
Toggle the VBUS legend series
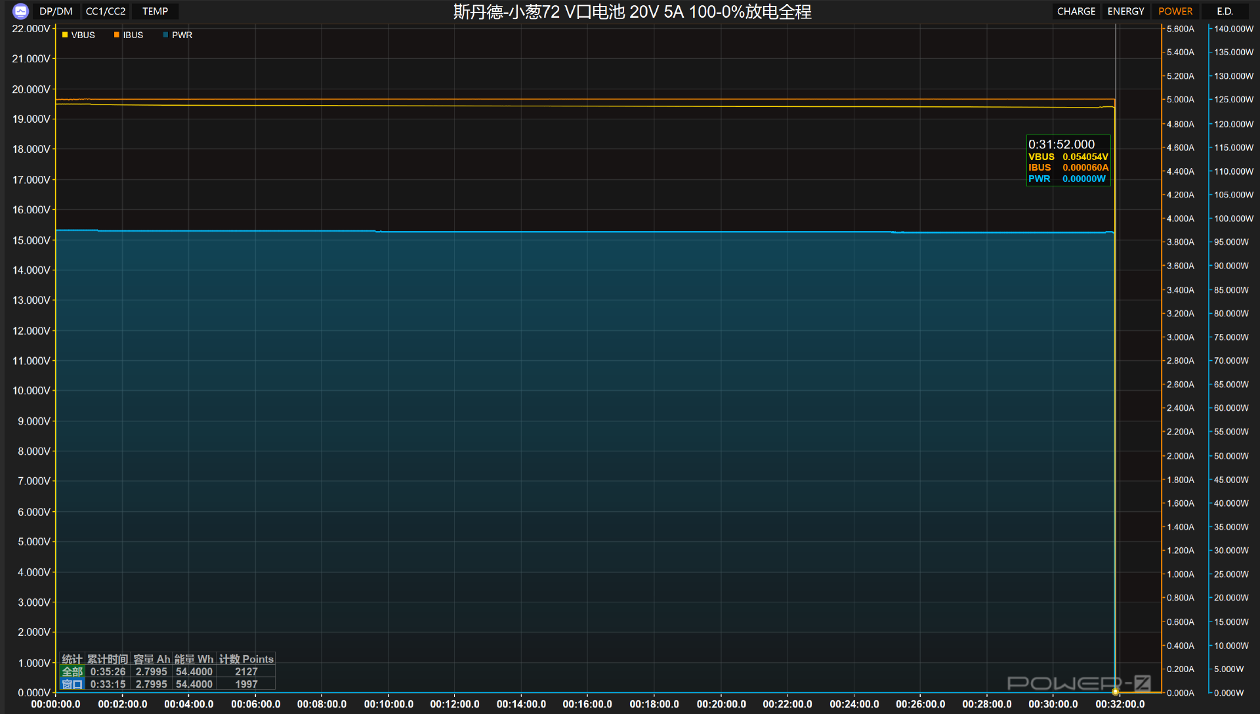79,35
